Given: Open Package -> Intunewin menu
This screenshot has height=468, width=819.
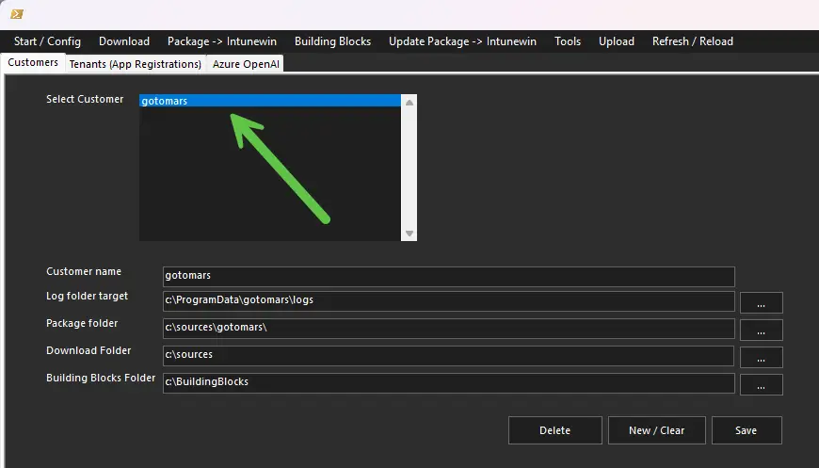Looking at the screenshot, I should [222, 41].
